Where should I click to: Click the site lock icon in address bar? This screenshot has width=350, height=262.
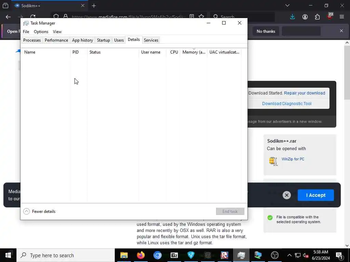pos(66,16)
